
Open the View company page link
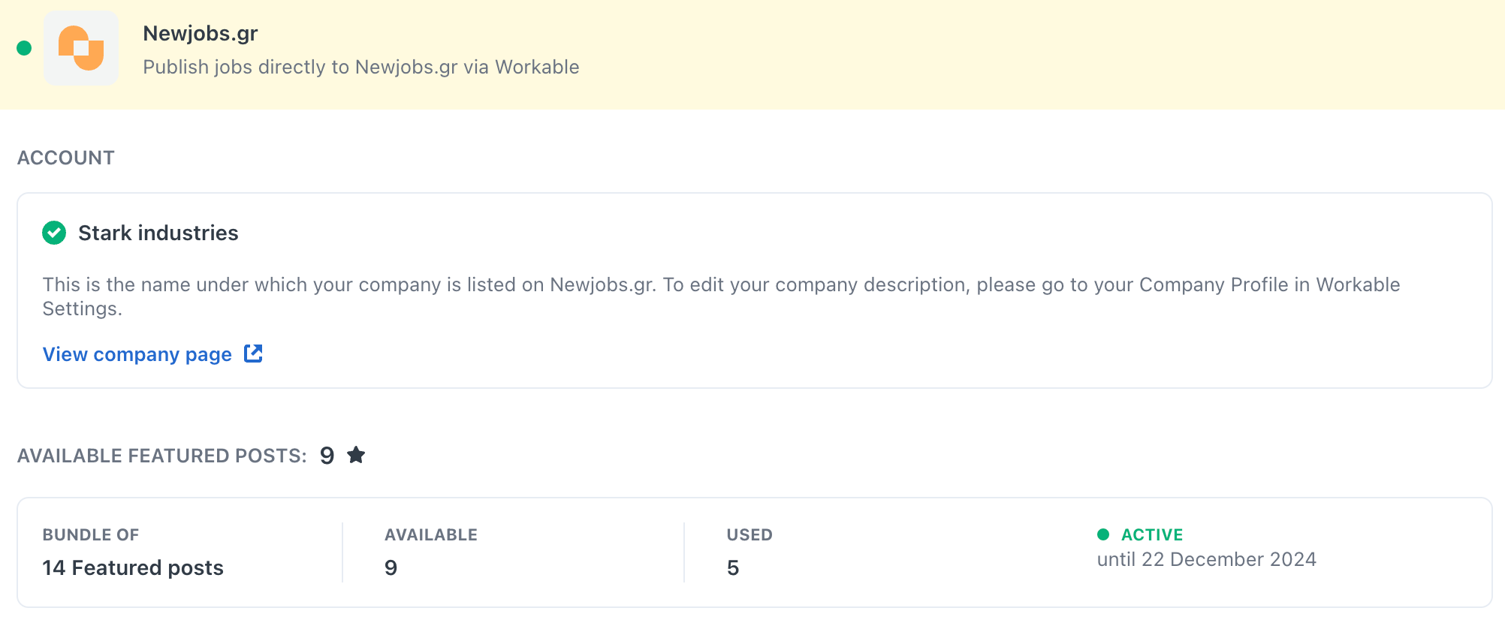[x=137, y=354]
